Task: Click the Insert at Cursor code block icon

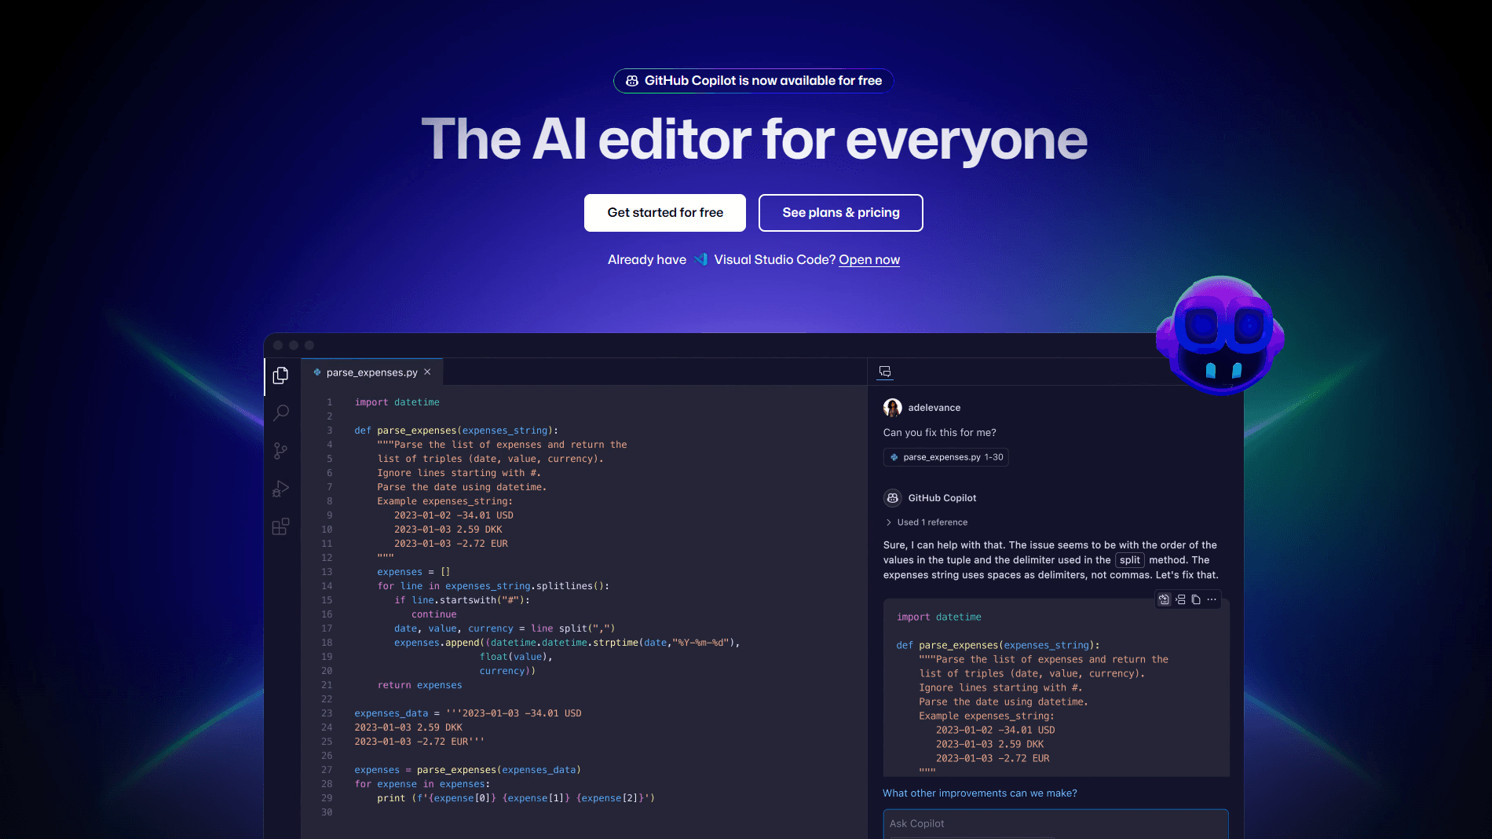Action: pyautogui.click(x=1180, y=599)
